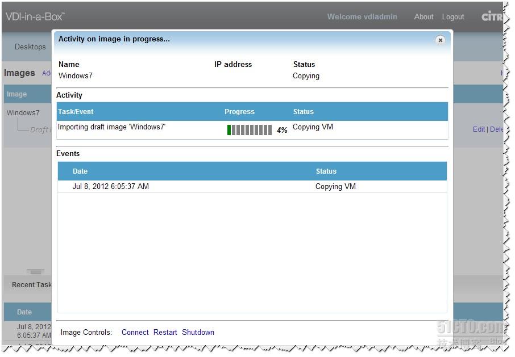Select the Windows7 row in background Images list
The height and width of the screenshot is (357, 515).
[23, 112]
